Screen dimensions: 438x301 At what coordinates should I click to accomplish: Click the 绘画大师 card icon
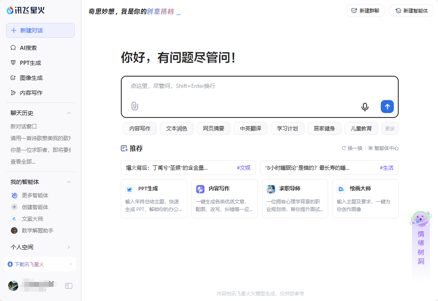coord(341,189)
